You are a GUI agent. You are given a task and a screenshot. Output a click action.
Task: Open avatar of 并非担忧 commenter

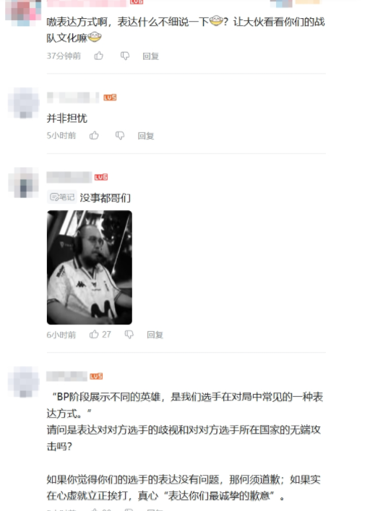pyautogui.click(x=23, y=103)
